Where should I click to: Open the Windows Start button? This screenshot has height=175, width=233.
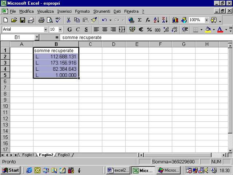coord(11,170)
